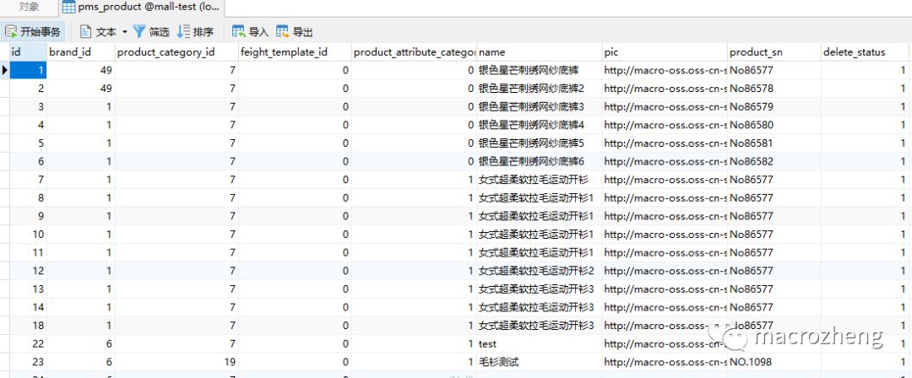Viewport: 912px width, 378px height.
Task: Open the Sort (排序) tool
Action: (195, 31)
